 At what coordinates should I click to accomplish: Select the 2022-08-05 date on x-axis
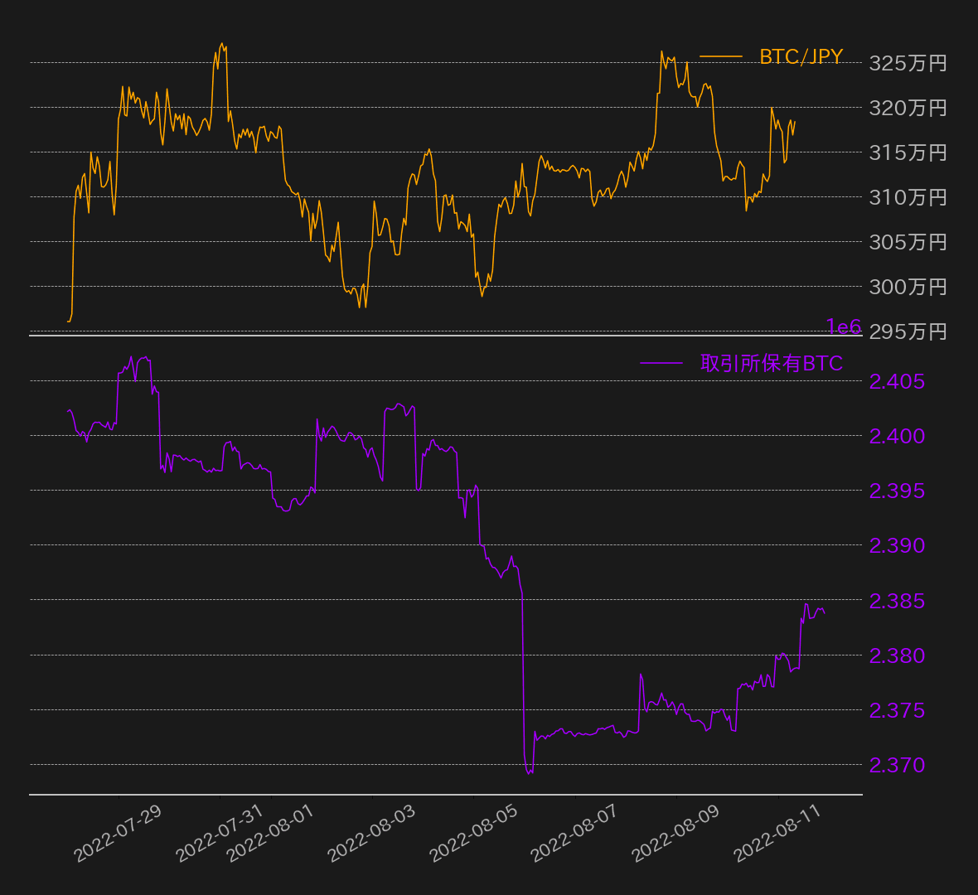[x=473, y=834]
